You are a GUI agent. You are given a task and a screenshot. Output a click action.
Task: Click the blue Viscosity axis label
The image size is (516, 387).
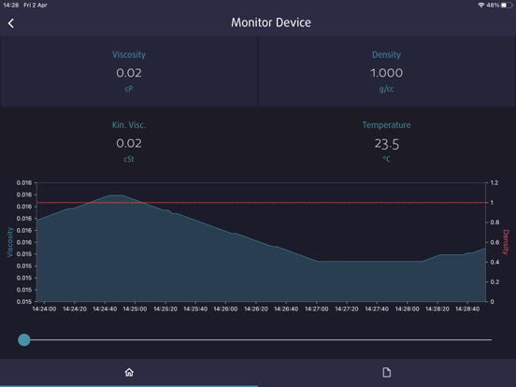10,242
